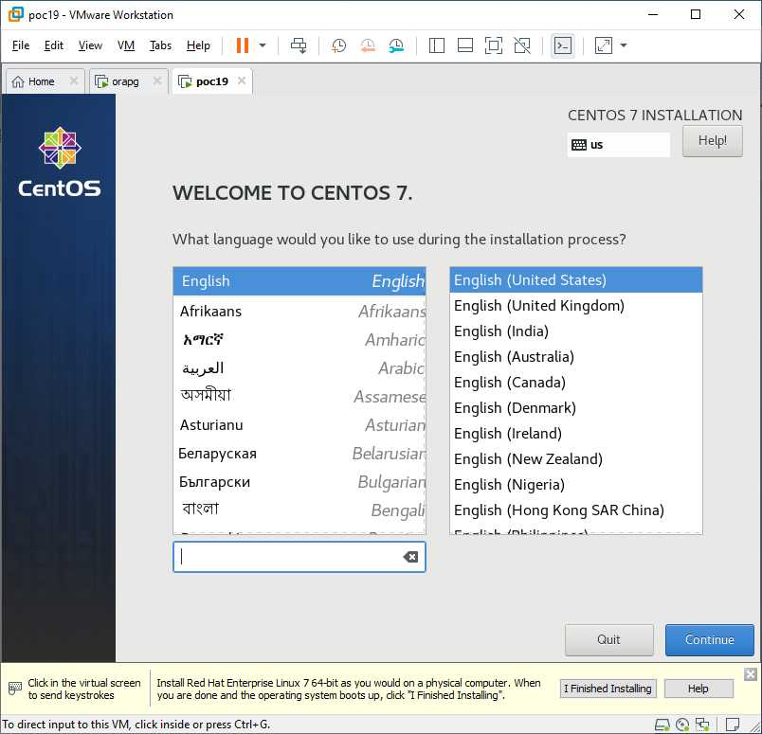This screenshot has height=734, width=762.
Task: Expand the stretch guest dropdown arrow
Action: coord(624,45)
